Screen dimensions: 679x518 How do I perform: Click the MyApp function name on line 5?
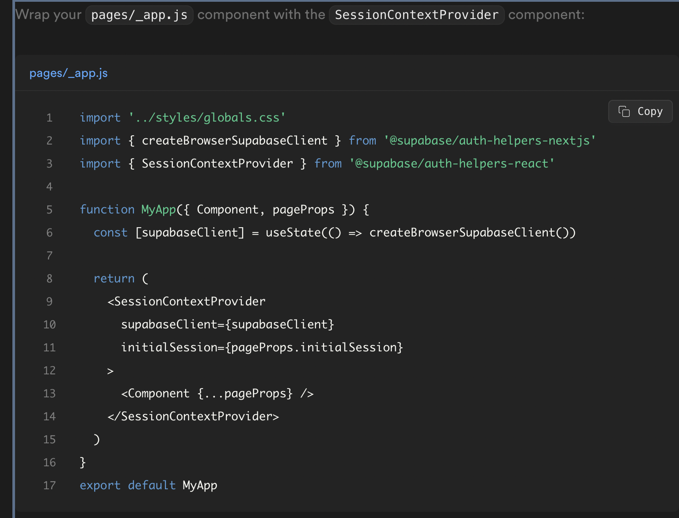[x=158, y=209]
